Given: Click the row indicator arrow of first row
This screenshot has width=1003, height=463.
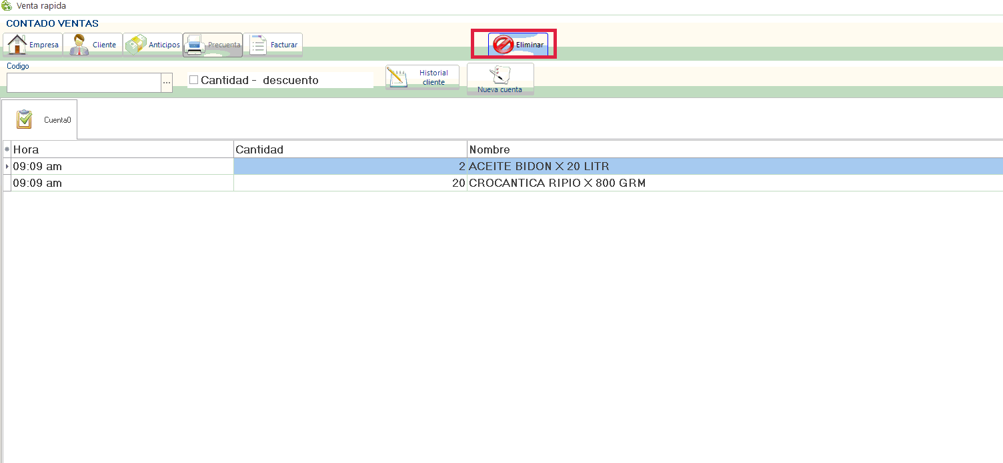Looking at the screenshot, I should tap(7, 166).
